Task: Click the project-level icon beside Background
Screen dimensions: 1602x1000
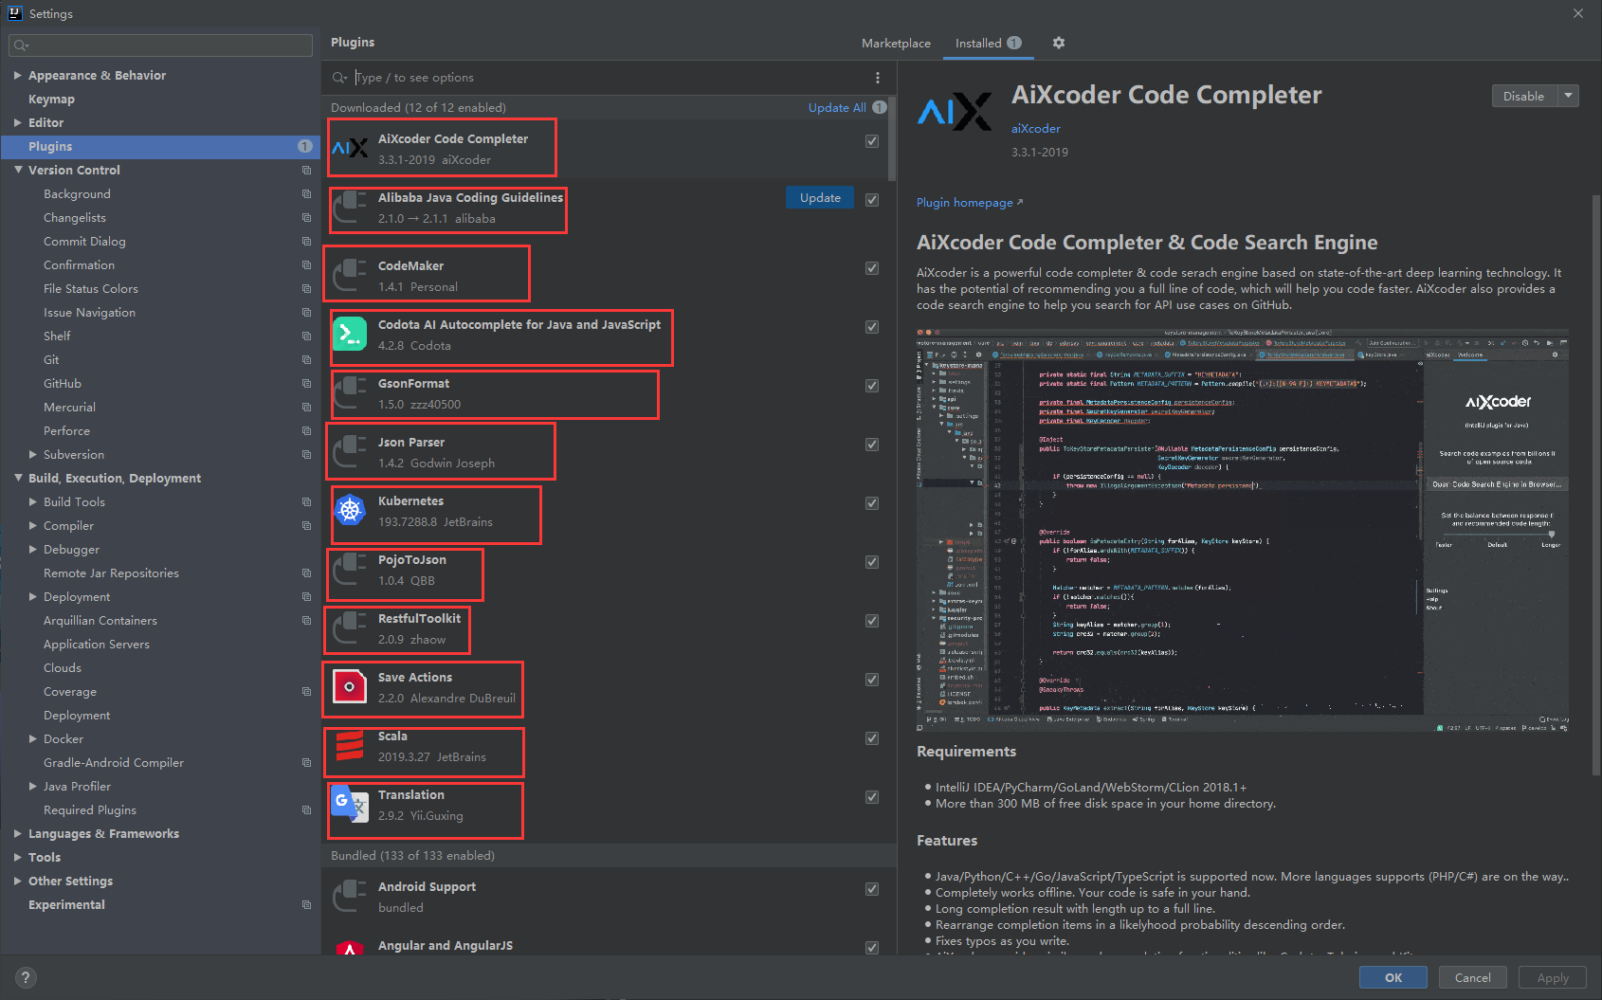Action: pyautogui.click(x=306, y=193)
